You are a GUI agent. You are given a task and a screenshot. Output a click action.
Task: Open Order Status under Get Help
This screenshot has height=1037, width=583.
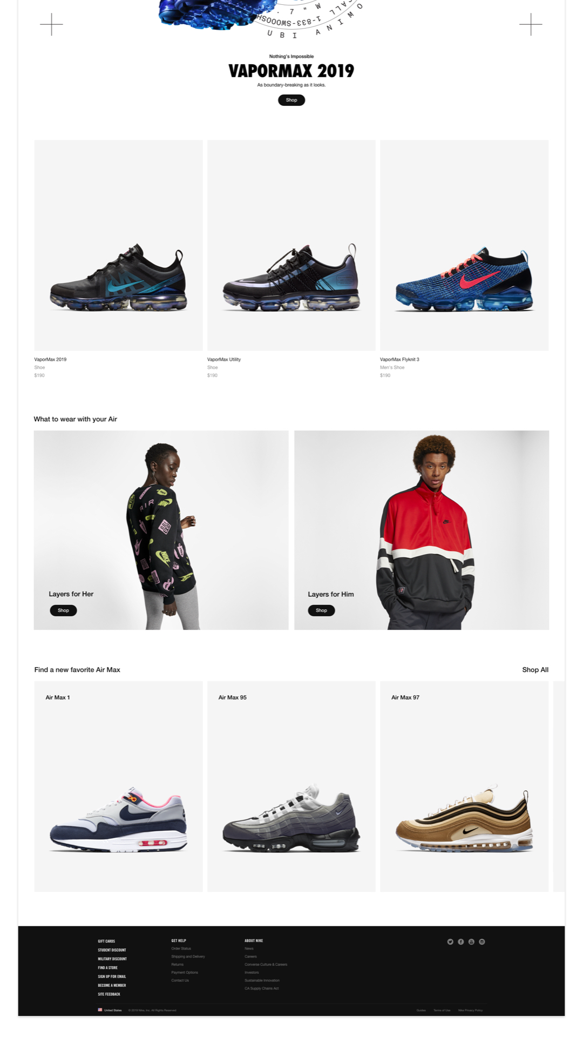pos(181,948)
